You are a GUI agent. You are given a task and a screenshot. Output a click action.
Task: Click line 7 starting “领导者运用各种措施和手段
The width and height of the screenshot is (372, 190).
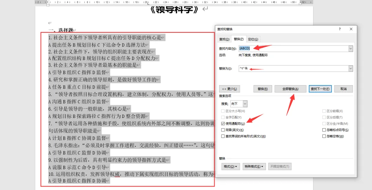(x=131, y=123)
